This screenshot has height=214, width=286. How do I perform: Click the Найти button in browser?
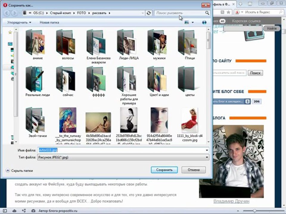tap(272, 29)
